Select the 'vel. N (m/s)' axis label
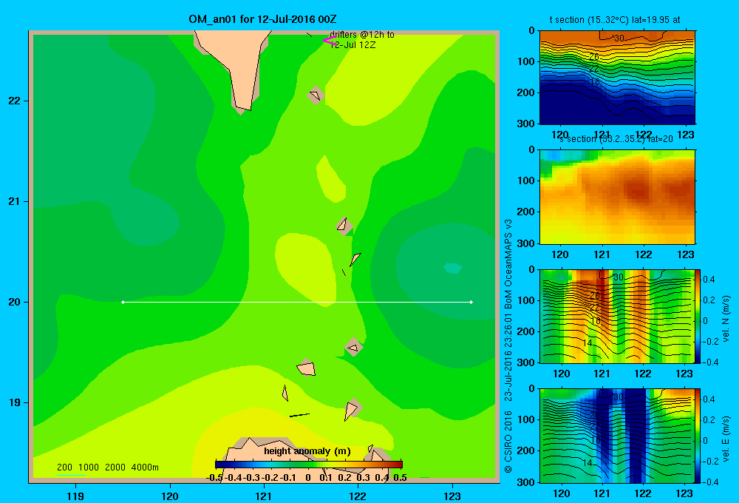739x503 pixels. click(726, 319)
